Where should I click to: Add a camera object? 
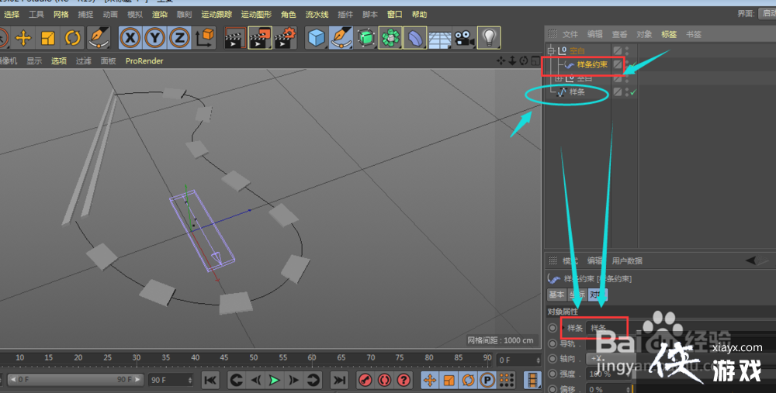pyautogui.click(x=465, y=37)
